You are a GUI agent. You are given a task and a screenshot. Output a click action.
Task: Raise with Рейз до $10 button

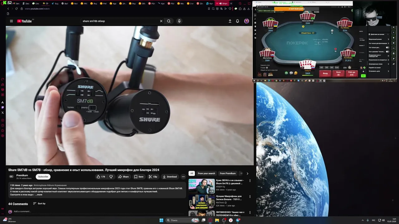(352, 73)
